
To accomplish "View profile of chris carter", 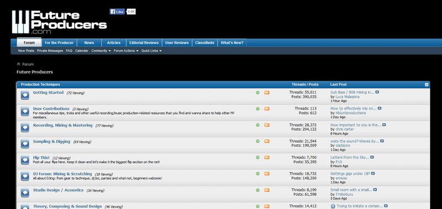I will point(344,130).
